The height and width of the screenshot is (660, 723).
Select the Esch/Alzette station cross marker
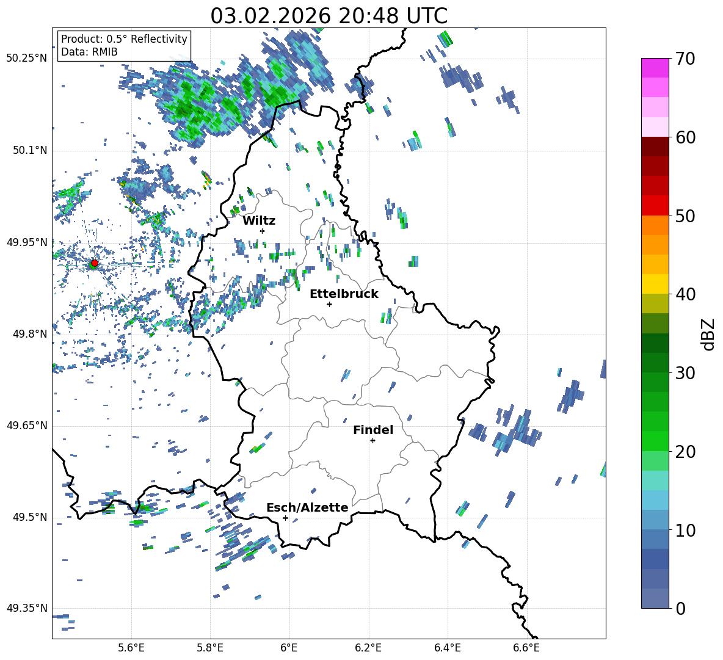click(285, 518)
